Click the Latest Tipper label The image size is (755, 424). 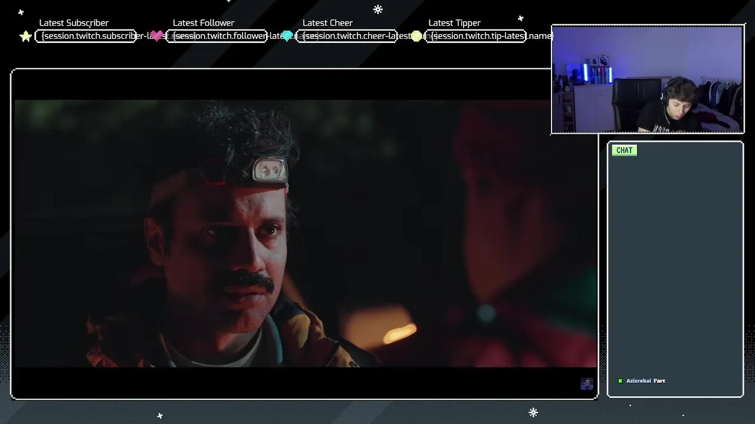[454, 23]
